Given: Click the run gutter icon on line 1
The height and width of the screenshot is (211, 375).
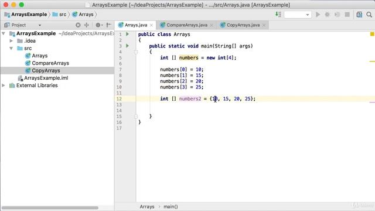Looking at the screenshot, I should pos(128,34).
